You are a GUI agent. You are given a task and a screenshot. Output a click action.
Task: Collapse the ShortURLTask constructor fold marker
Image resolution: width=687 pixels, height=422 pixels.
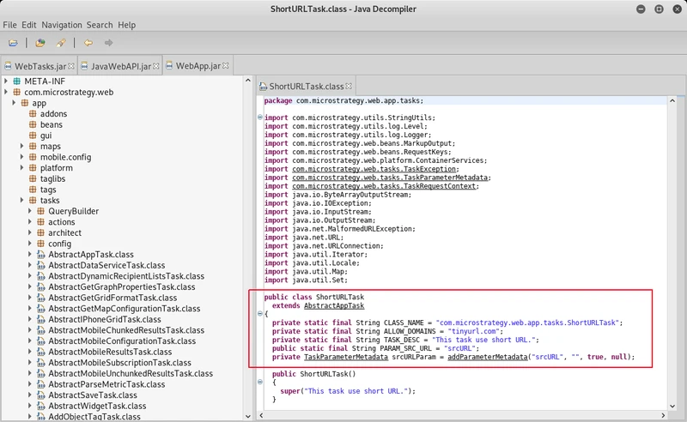point(260,382)
